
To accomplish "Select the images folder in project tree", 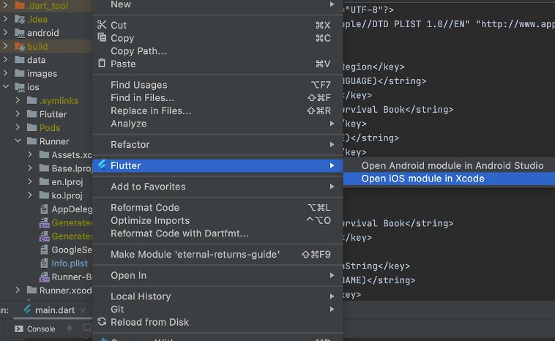I will pos(42,74).
